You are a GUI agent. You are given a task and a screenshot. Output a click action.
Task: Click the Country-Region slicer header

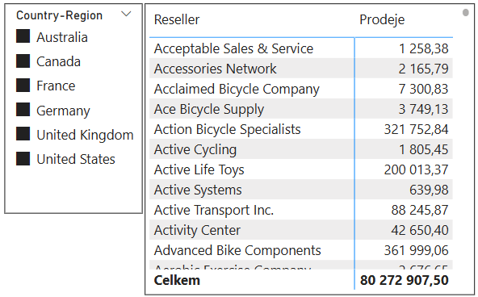coord(59,15)
